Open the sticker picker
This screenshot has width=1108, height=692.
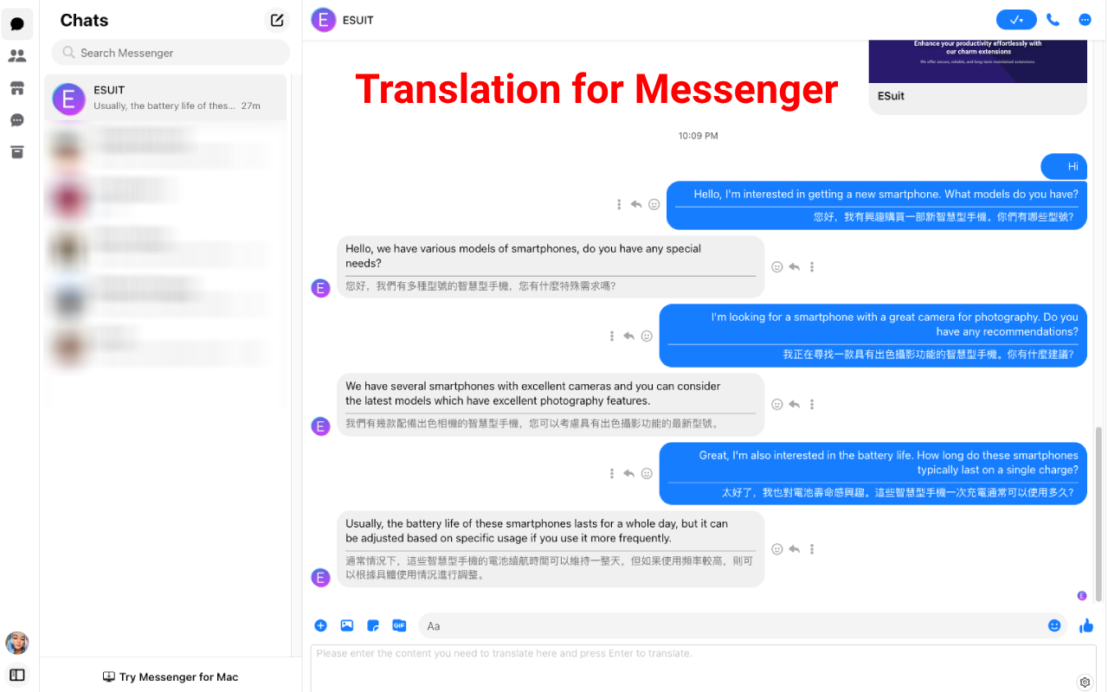[373, 625]
